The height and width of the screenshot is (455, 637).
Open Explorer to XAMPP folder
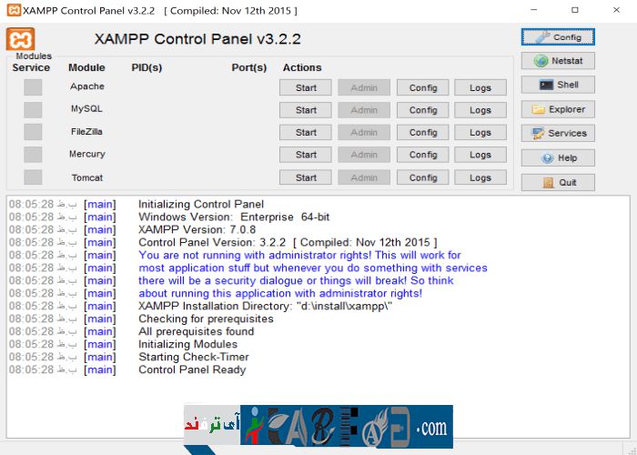click(558, 109)
